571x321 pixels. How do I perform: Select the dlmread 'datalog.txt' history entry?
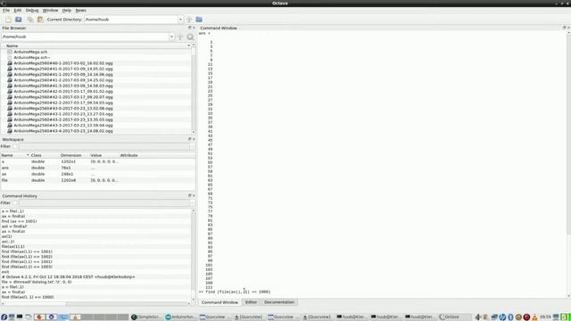[x=37, y=282]
